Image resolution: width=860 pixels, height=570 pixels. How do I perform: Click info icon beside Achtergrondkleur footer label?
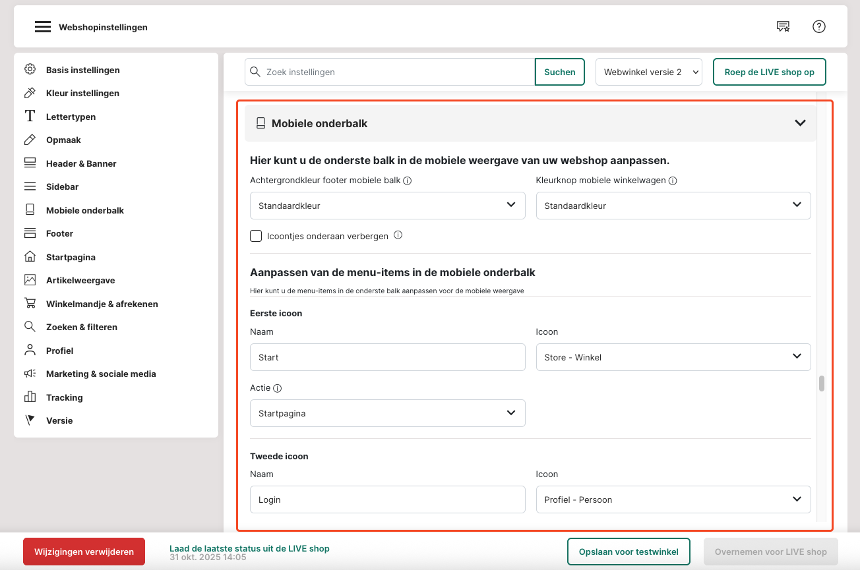(x=408, y=181)
